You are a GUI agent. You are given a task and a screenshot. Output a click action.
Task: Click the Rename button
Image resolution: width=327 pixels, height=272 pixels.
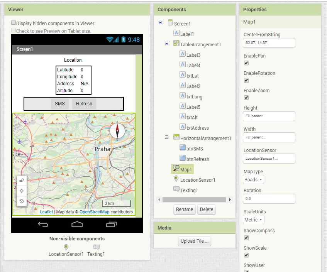coord(184,209)
